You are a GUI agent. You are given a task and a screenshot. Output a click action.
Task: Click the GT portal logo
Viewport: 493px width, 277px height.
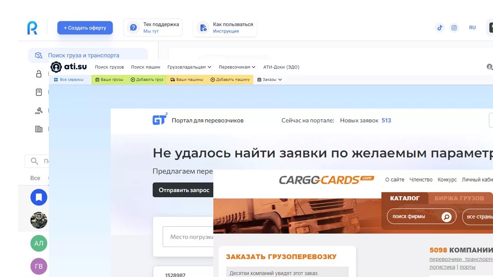click(160, 120)
